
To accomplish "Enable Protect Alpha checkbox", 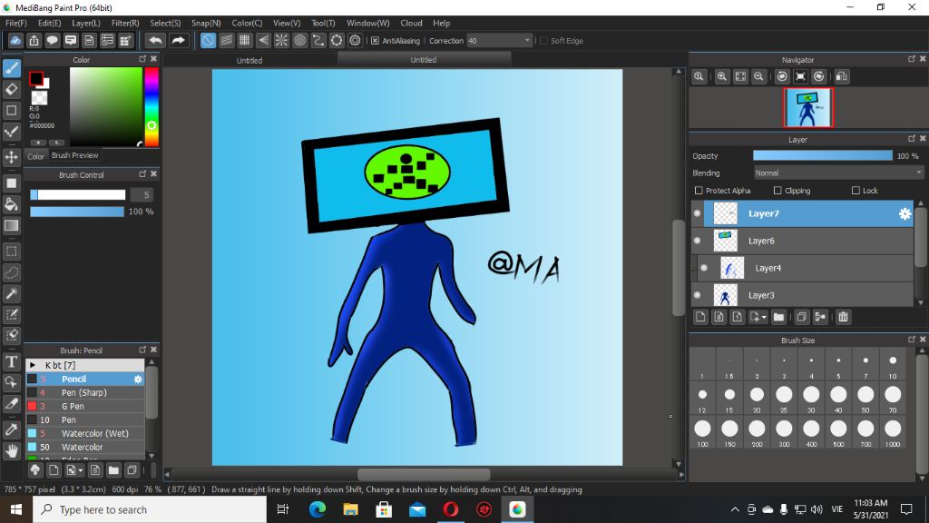I will point(699,191).
